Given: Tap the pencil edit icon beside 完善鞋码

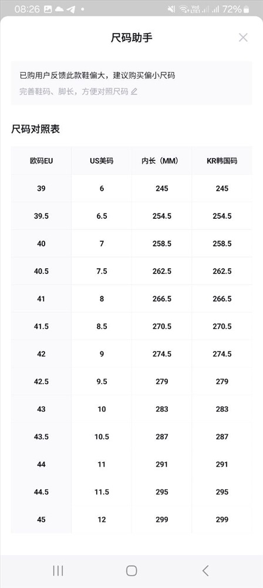Looking at the screenshot, I should pyautogui.click(x=134, y=92).
